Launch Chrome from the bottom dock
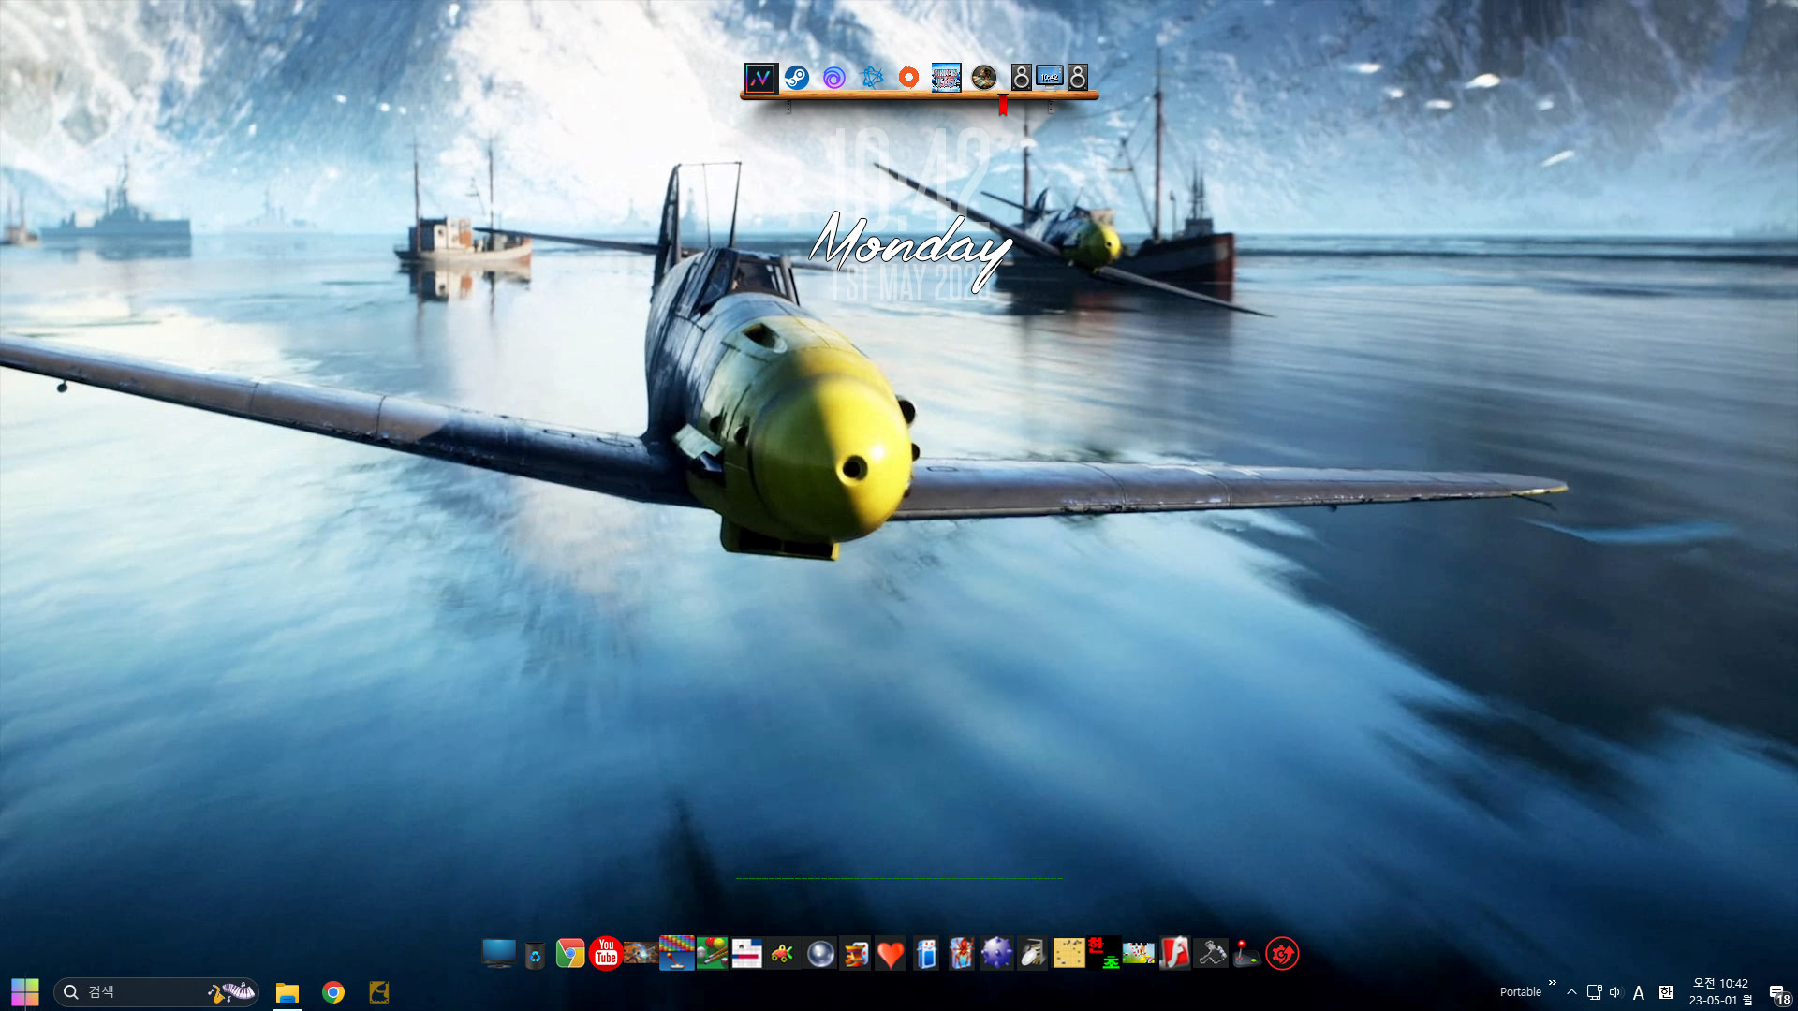1798x1011 pixels. (570, 954)
